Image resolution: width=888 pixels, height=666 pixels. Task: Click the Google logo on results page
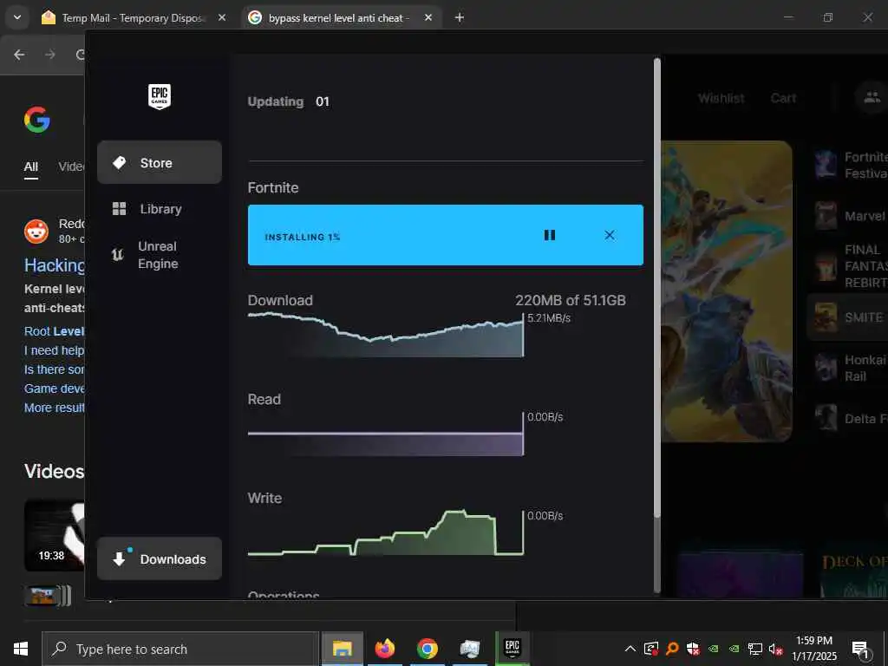tap(37, 120)
